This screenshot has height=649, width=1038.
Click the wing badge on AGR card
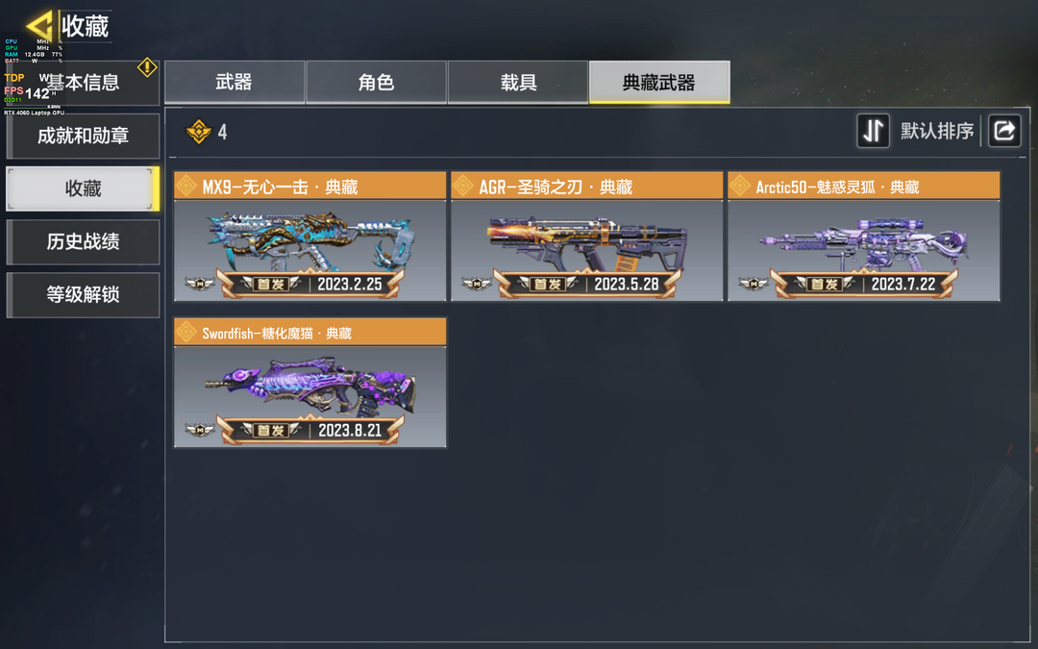(477, 284)
